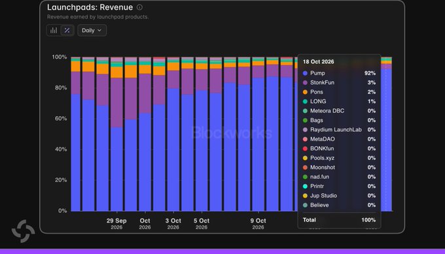Click the bar above 5 Oct label

click(202, 135)
